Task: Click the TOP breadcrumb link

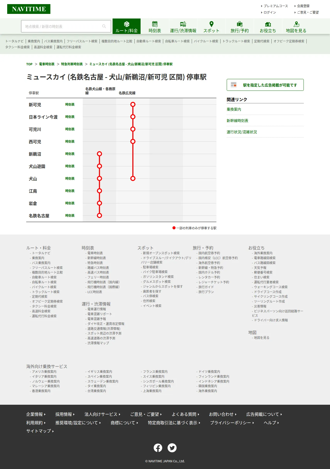Action: point(29,64)
